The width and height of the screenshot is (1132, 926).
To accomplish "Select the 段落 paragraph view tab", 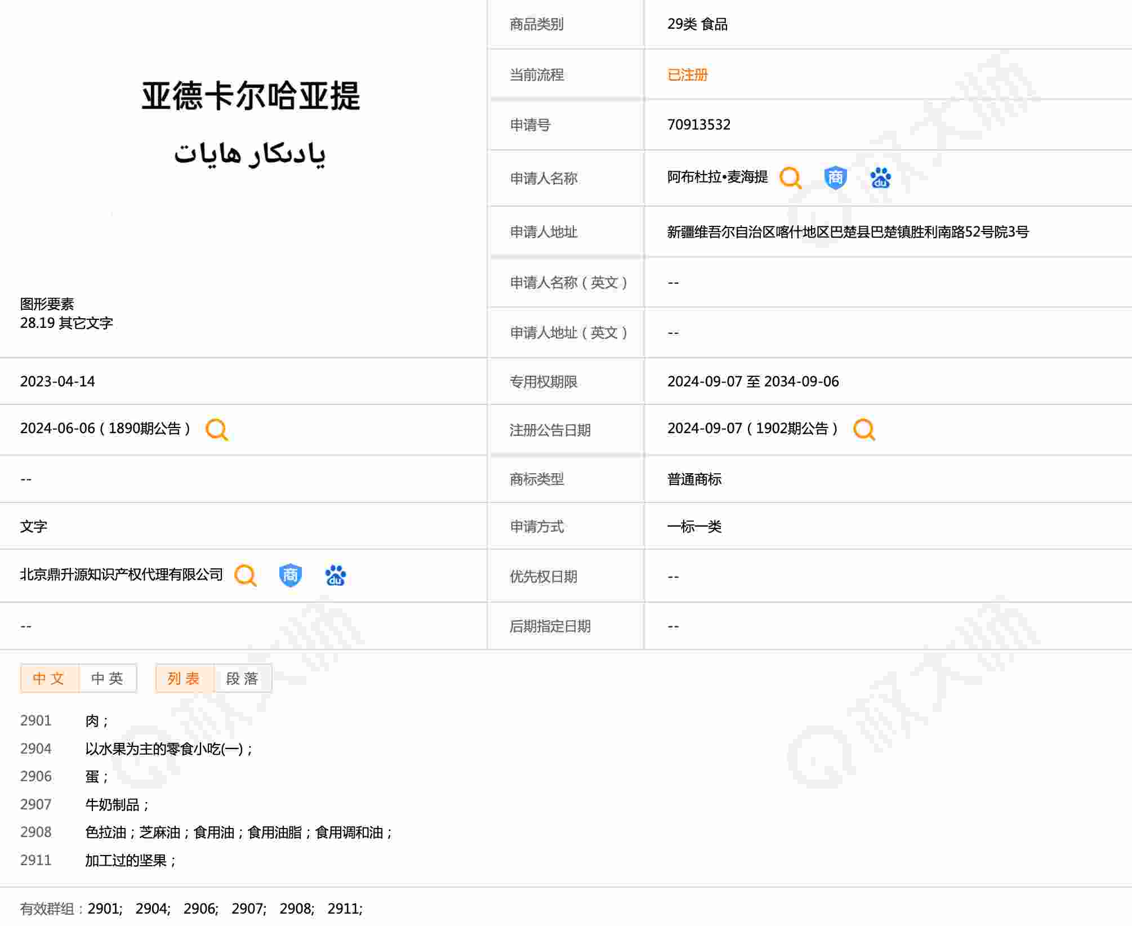I will point(243,678).
